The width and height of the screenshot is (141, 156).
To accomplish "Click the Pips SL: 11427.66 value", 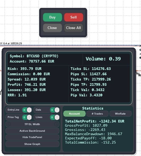I will [x=89, y=74].
